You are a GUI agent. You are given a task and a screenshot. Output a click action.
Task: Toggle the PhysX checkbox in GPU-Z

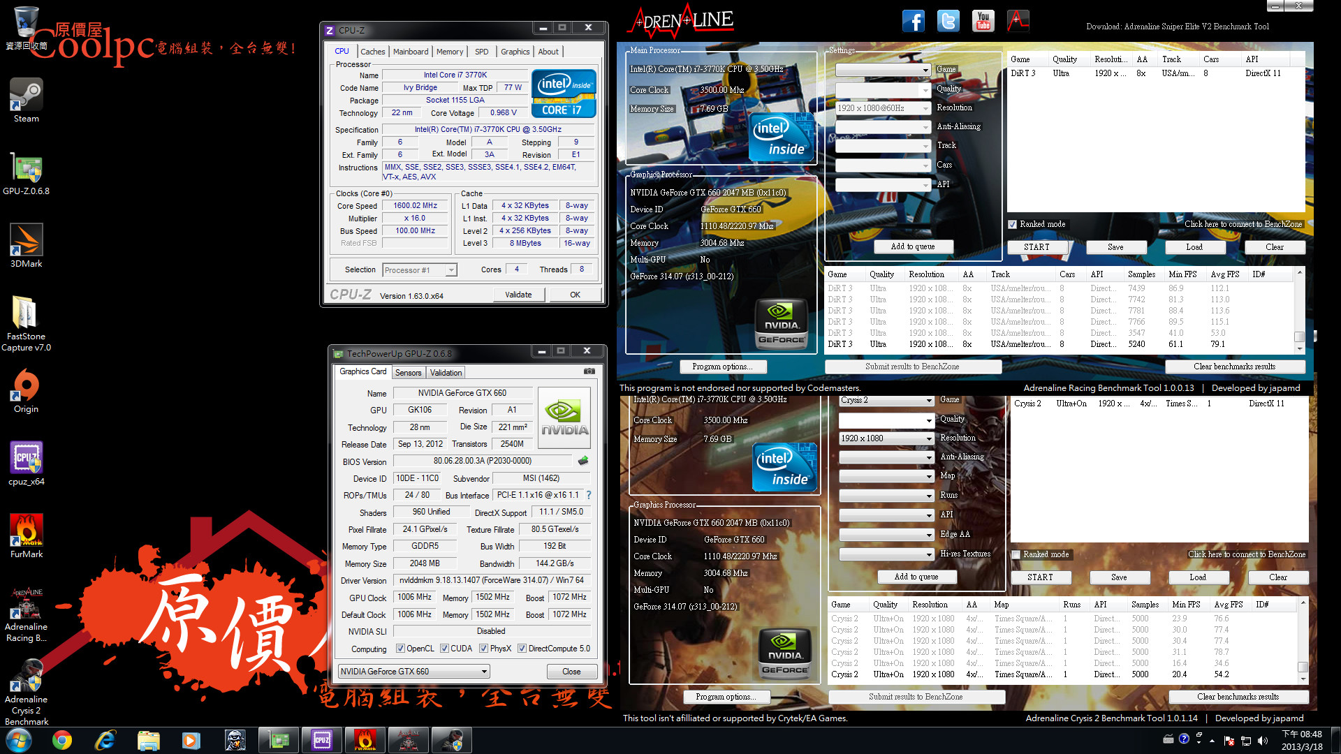tap(483, 649)
